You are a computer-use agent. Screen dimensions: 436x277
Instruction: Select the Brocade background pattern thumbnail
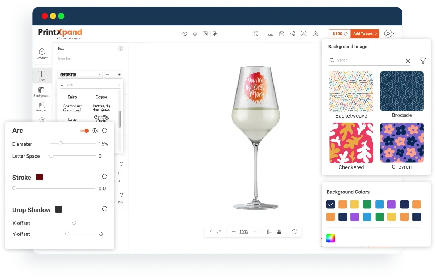(402, 91)
